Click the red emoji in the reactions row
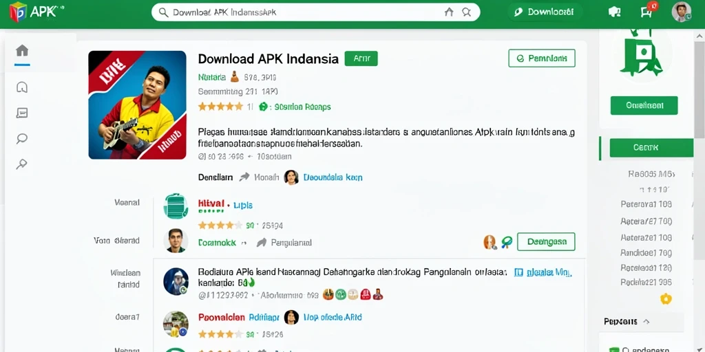This screenshot has width=705, height=352. pos(365,294)
